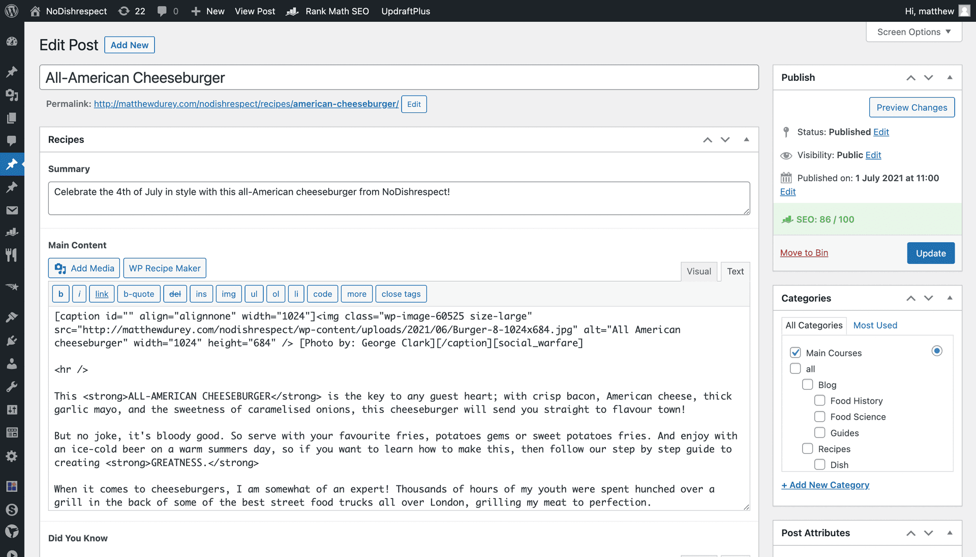The image size is (976, 557).
Task: Collapse the Categories panel toggle triangle
Action: tap(950, 298)
